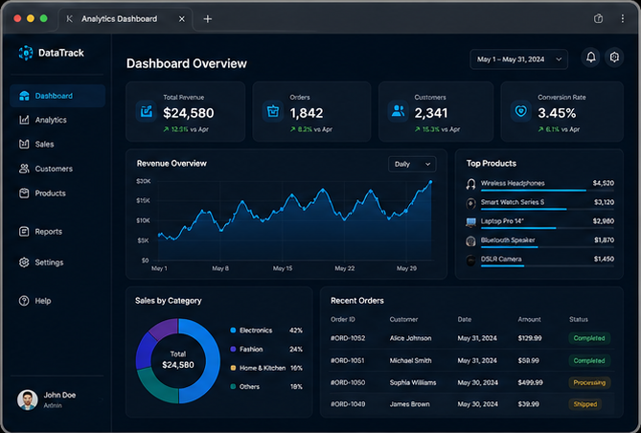Click the Help question mark icon
This screenshot has width=641, height=433.
pyautogui.click(x=24, y=301)
